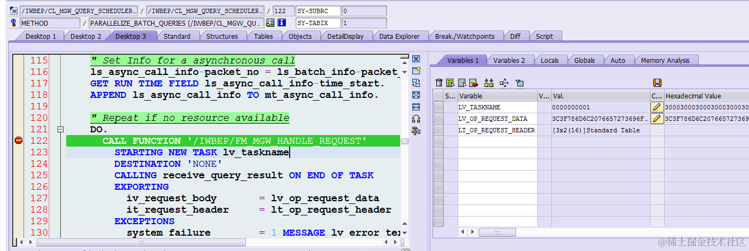Click the red delete row icon in Variables toolbar
Screen dimensions: 749x251
[474, 83]
